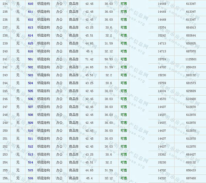Open room 507 link

pos(31,107)
